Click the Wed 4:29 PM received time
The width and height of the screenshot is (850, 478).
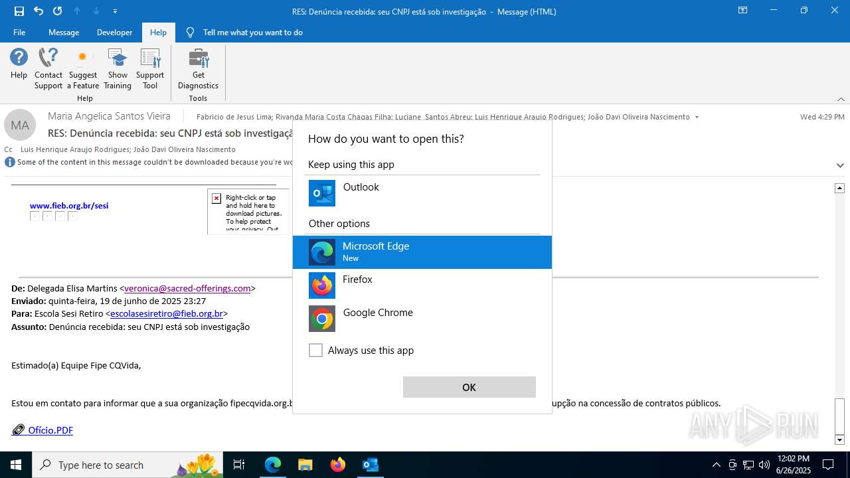[822, 117]
